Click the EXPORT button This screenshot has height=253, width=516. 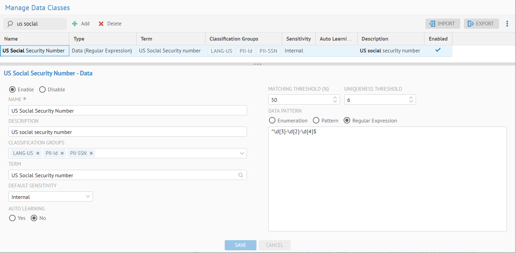[481, 24]
